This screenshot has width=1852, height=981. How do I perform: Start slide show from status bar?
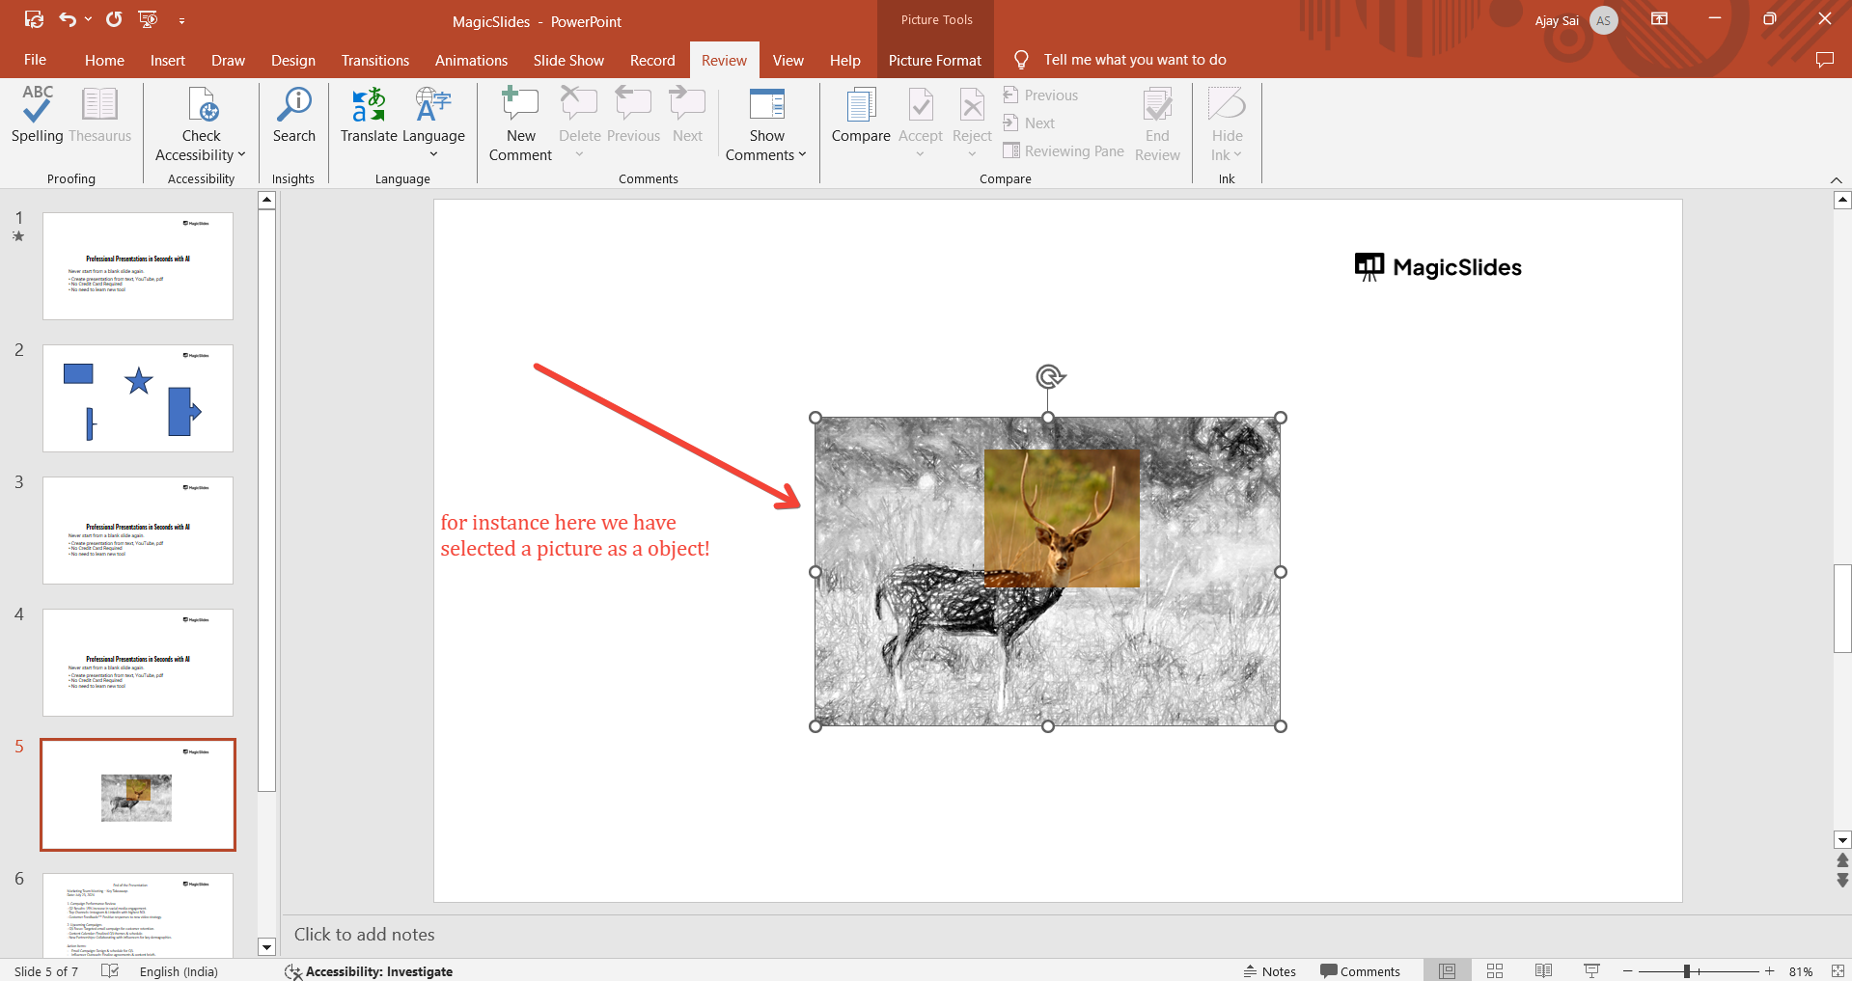coord(1591,970)
